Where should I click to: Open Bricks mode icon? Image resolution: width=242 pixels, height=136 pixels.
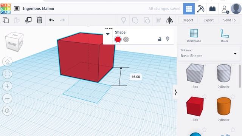point(213,9)
